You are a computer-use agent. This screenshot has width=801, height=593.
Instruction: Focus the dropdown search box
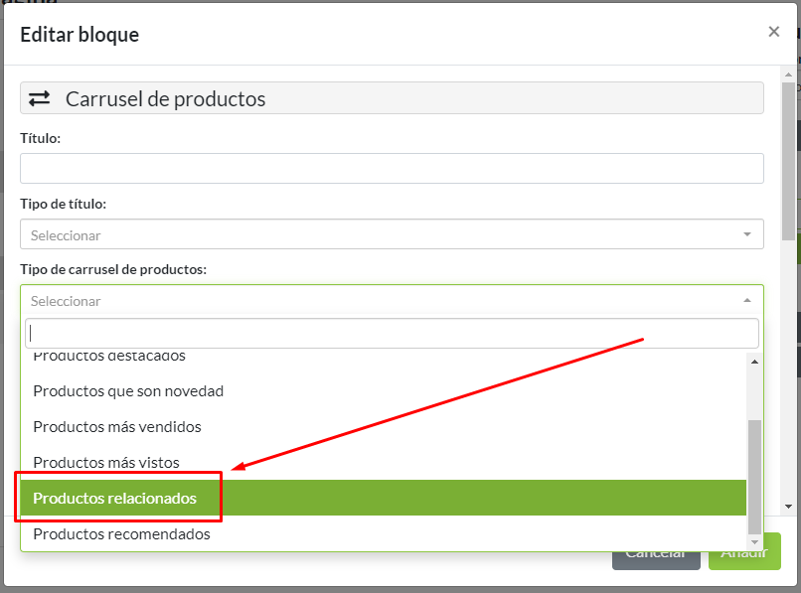(392, 333)
